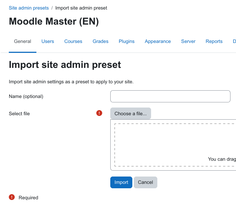Viewport: 236px width, 218px height.
Task: Click the red Required legend icon
Action: coord(12,197)
